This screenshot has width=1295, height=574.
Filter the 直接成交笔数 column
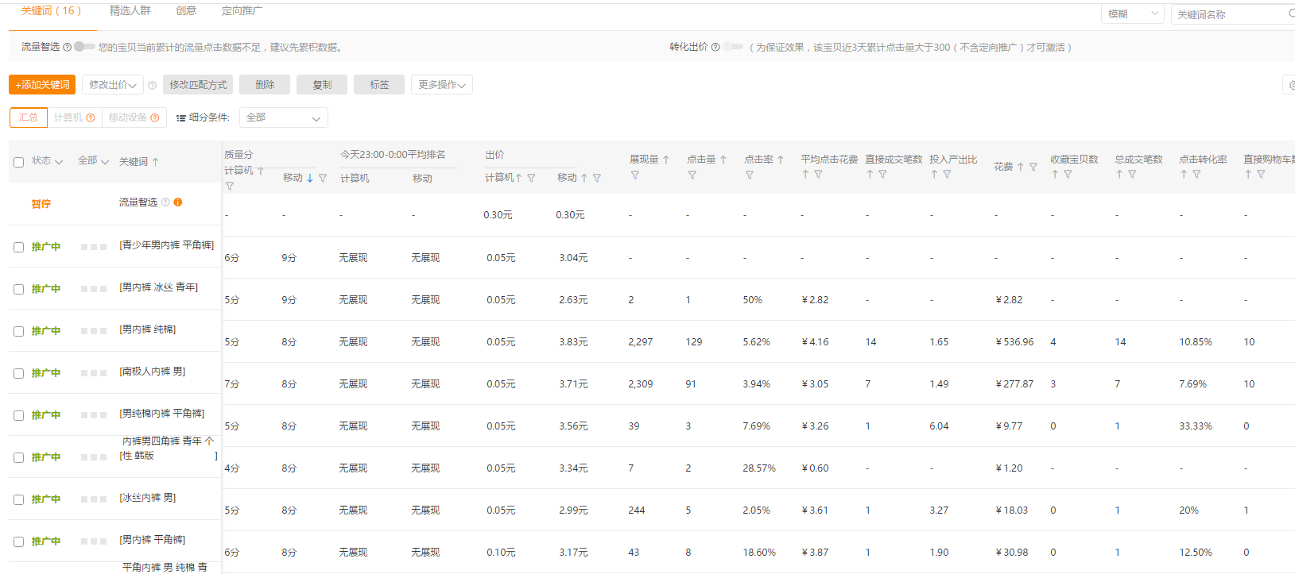pyautogui.click(x=882, y=175)
